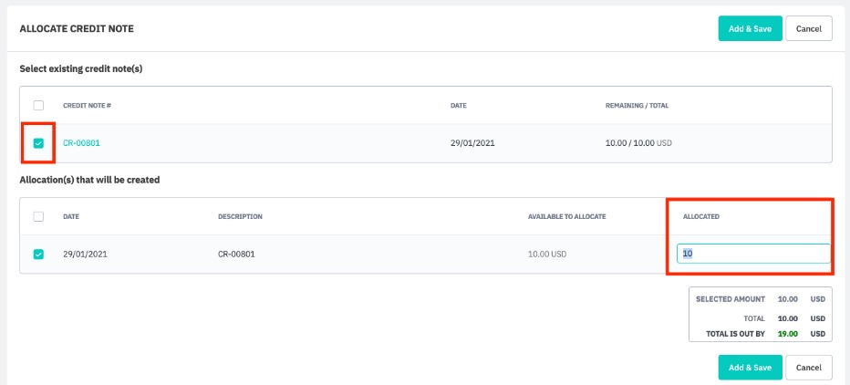850x385 pixels.
Task: Click the top Add & Save button
Action: point(750,28)
